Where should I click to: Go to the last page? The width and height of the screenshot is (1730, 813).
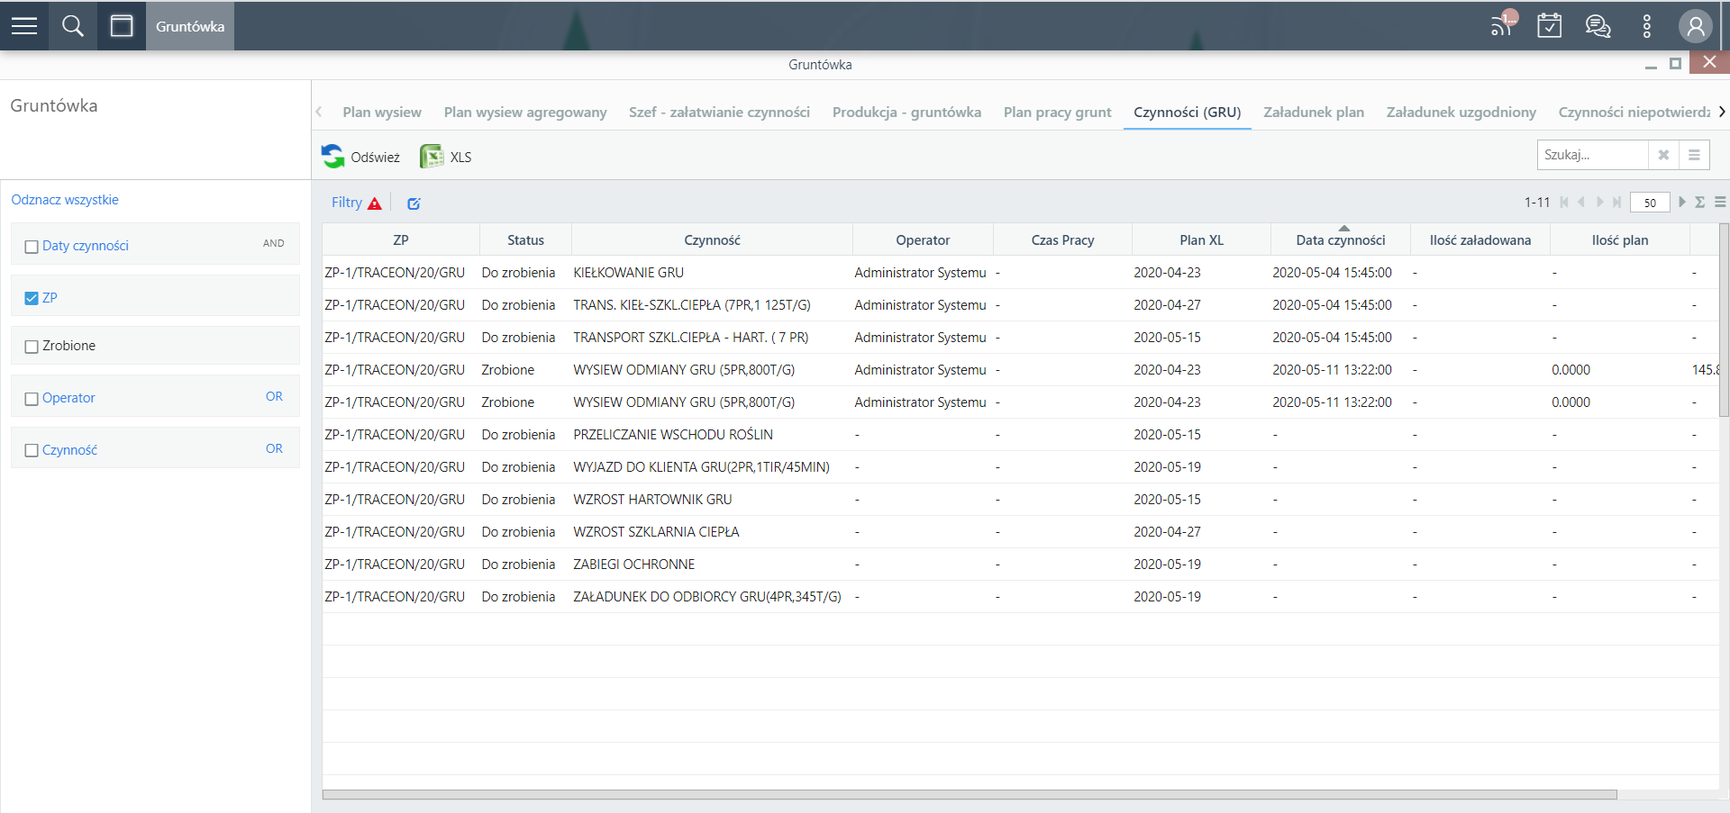1617,203
